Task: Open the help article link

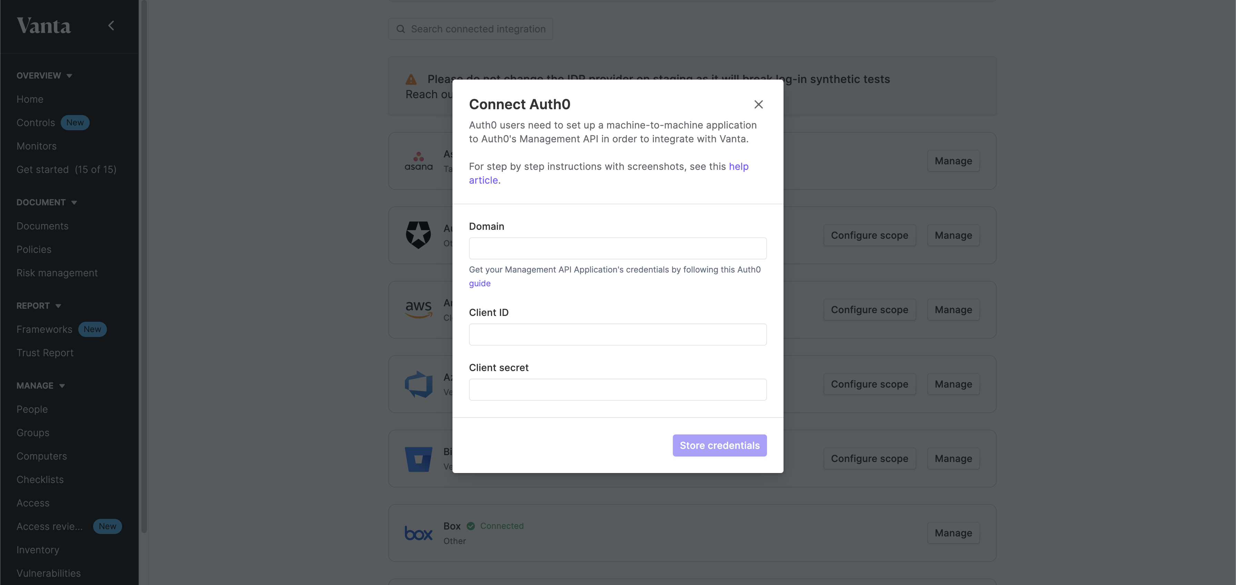Action: [738, 166]
